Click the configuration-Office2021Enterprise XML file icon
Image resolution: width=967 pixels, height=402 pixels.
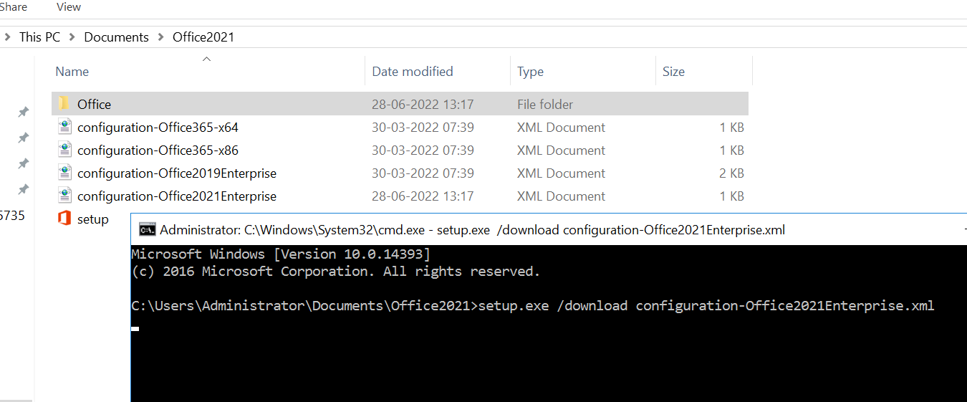(65, 196)
